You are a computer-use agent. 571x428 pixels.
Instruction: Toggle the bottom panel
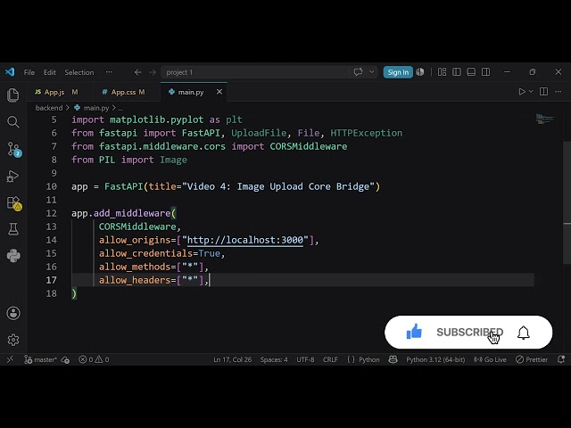pyautogui.click(x=471, y=72)
